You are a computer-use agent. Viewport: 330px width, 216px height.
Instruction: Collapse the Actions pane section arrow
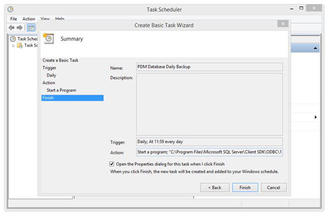tap(315, 48)
